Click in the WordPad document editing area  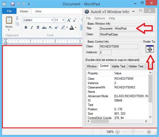[42, 87]
